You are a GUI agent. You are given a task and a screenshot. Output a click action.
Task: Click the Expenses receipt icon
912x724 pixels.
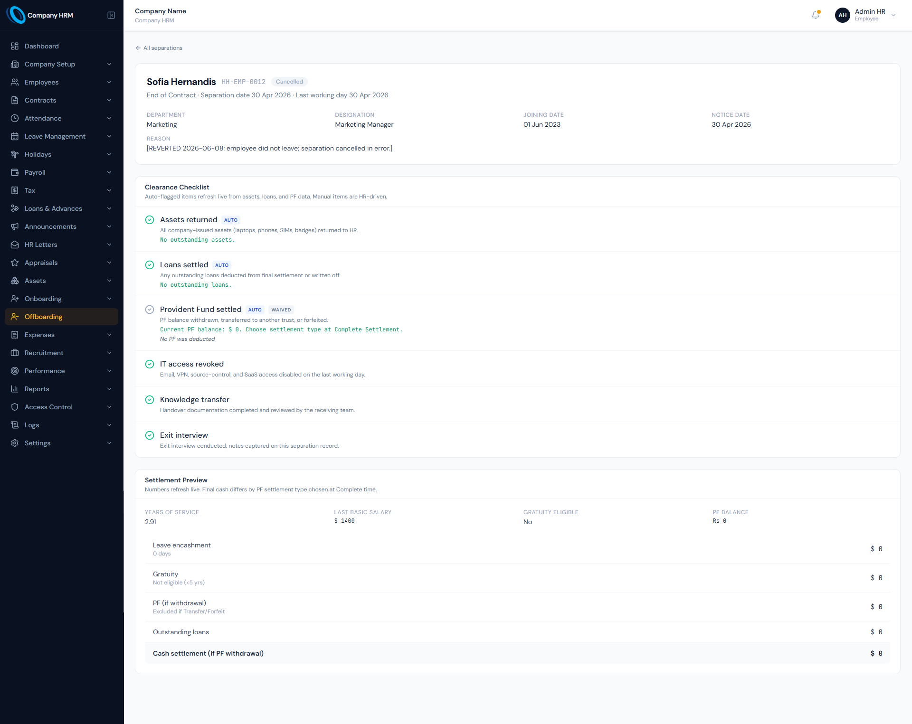click(x=15, y=335)
